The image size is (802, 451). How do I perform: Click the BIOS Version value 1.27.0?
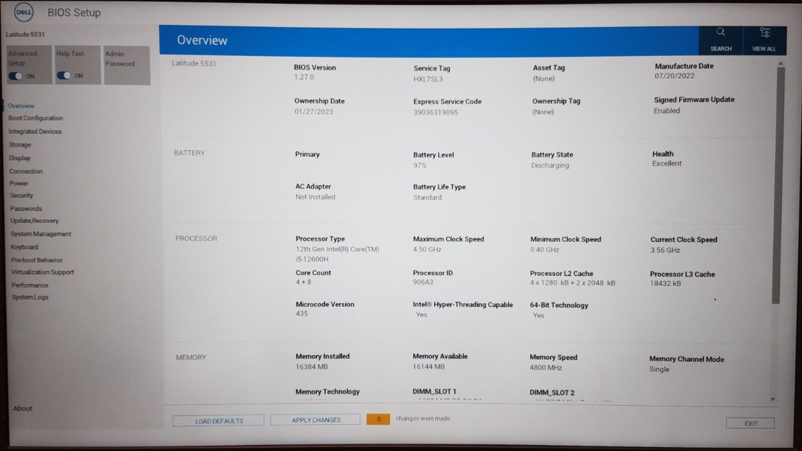click(x=304, y=77)
